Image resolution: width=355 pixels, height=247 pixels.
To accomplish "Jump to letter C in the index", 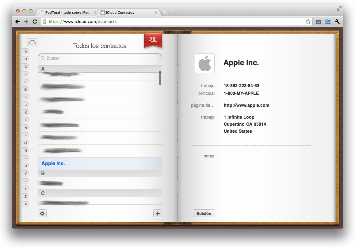I will tap(25, 67).
